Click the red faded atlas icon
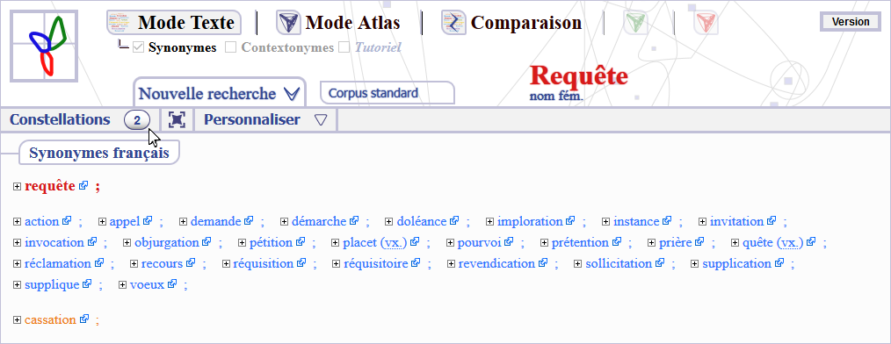This screenshot has height=344, width=891. pyautogui.click(x=706, y=23)
